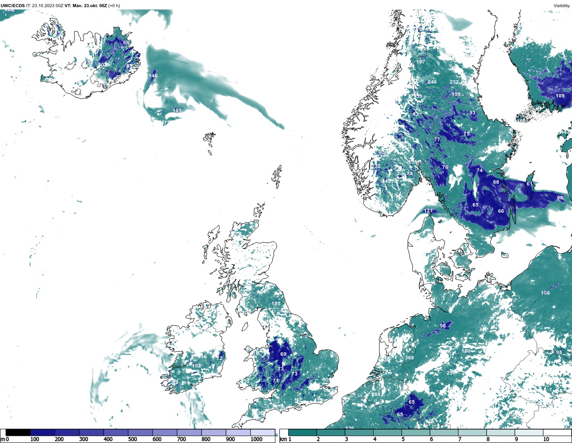
Task: Click the 'IT: 23.10.2023 00Z' initial time text
Action: (x=45, y=6)
